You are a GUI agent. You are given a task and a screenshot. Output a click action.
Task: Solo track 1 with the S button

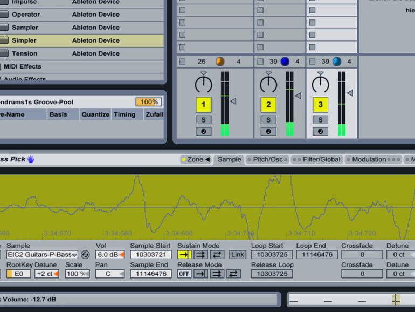204,120
